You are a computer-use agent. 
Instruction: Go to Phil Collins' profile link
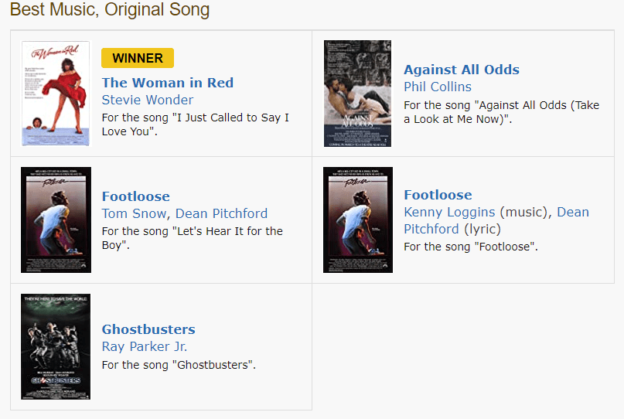[x=437, y=87]
